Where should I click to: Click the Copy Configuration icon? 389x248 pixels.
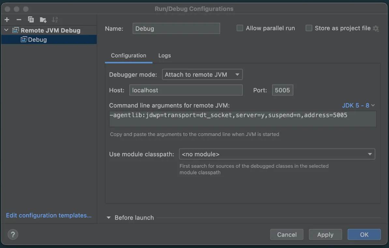click(31, 20)
